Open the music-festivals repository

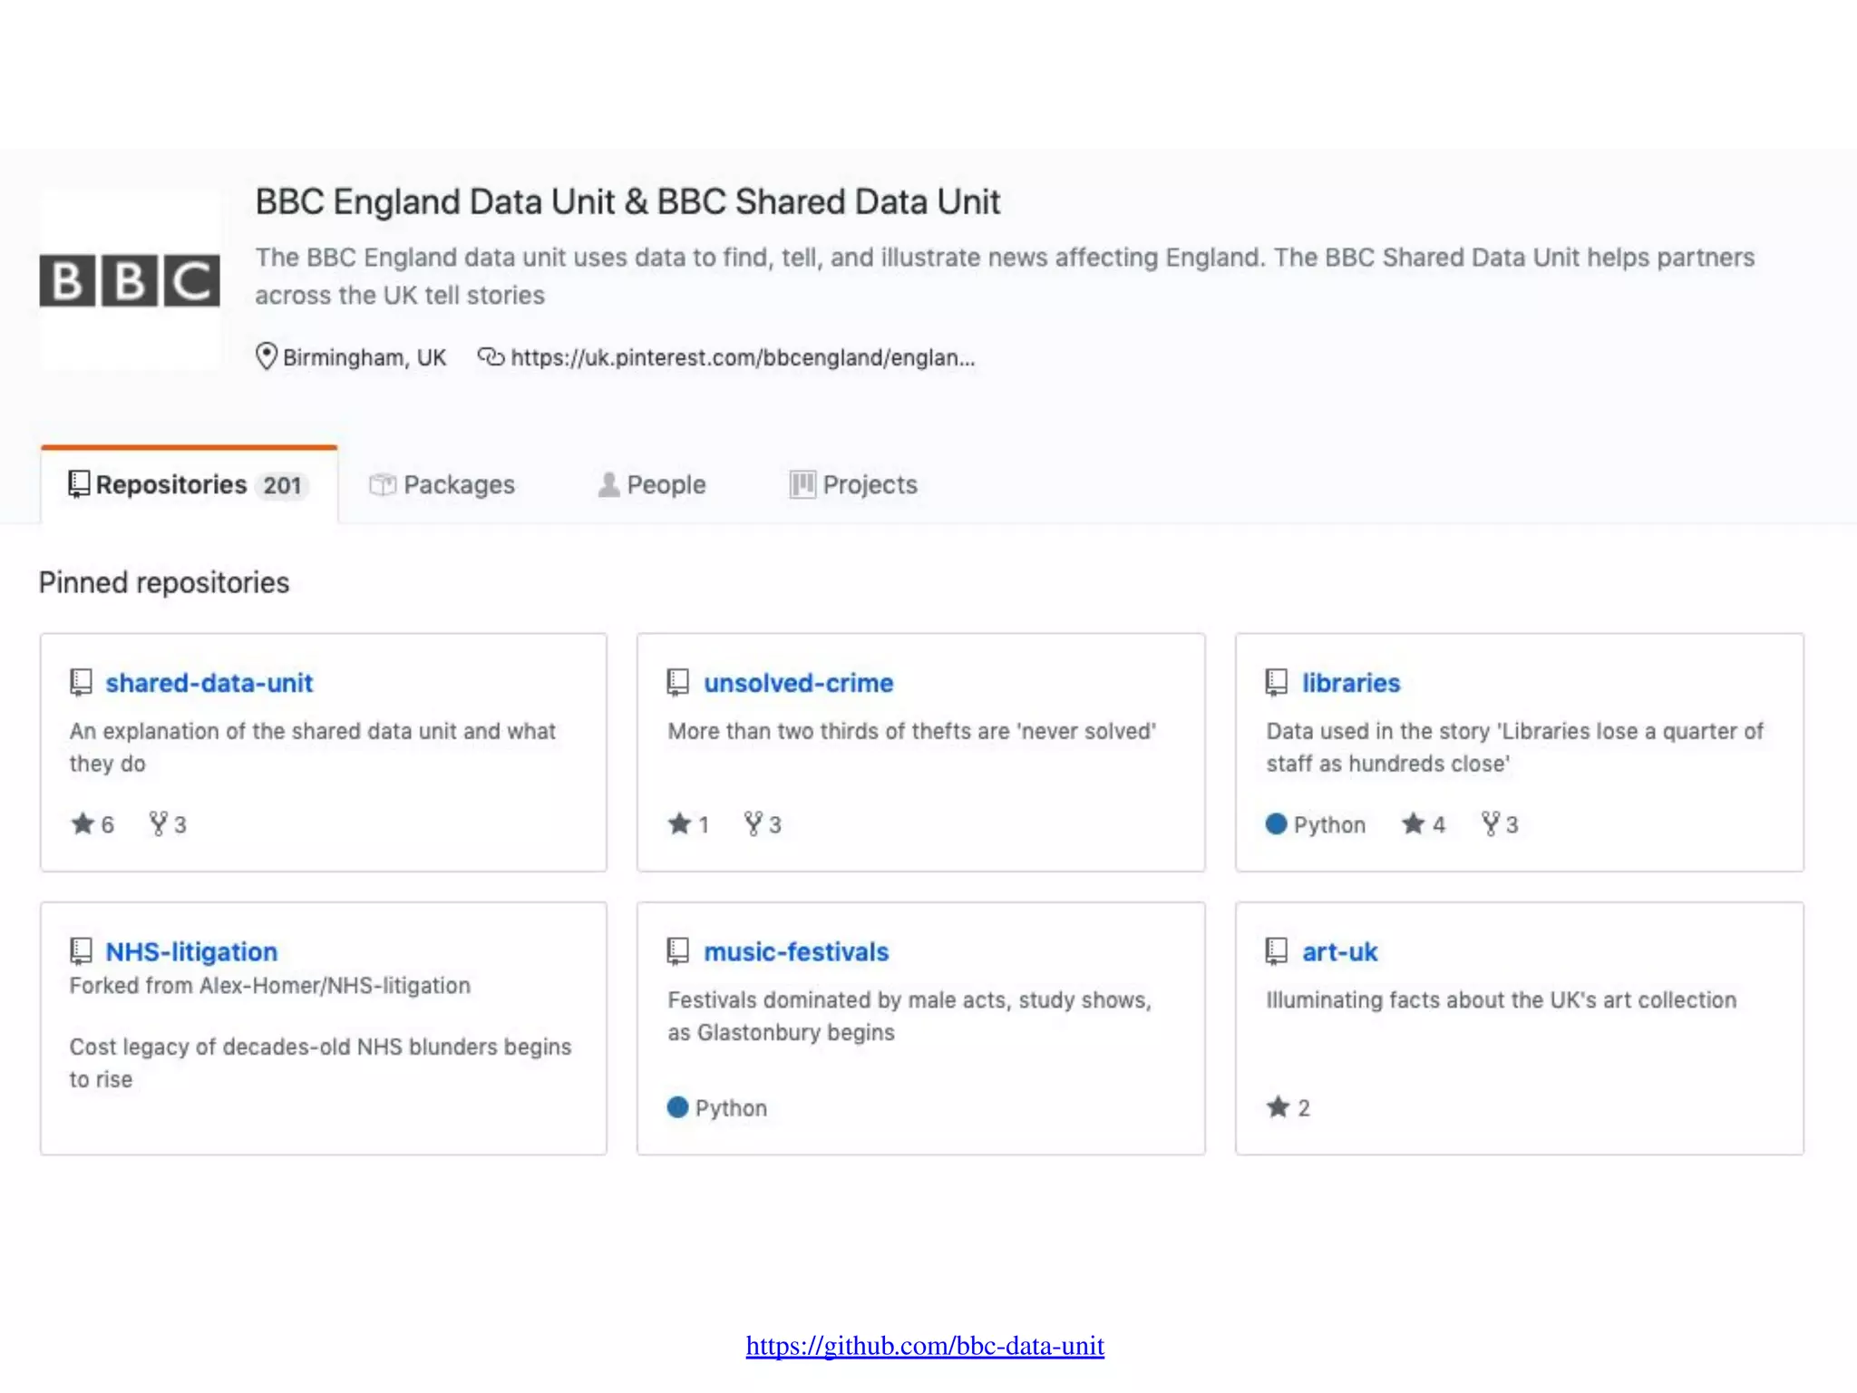pos(796,951)
